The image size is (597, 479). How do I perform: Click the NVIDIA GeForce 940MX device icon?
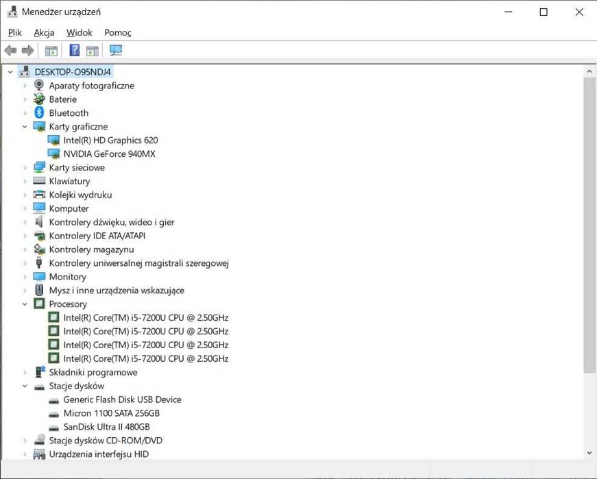tap(53, 153)
